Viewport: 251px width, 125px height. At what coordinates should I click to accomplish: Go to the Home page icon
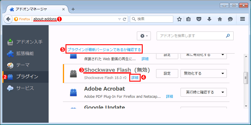(x=220, y=19)
